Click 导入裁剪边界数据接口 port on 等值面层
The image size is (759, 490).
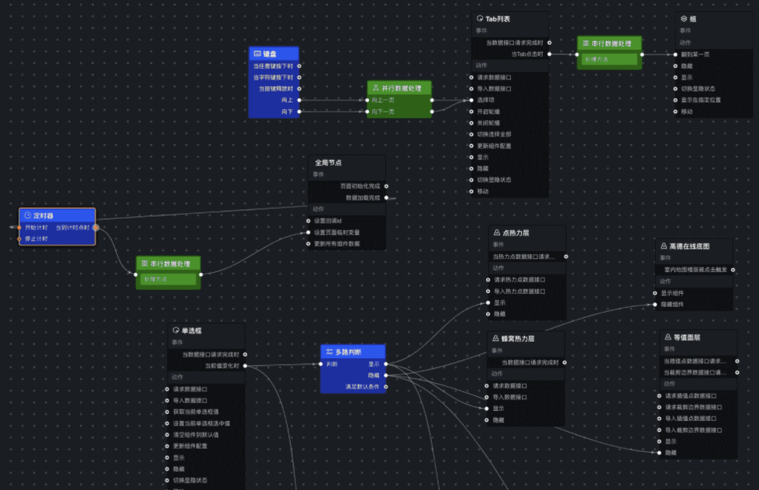659,430
